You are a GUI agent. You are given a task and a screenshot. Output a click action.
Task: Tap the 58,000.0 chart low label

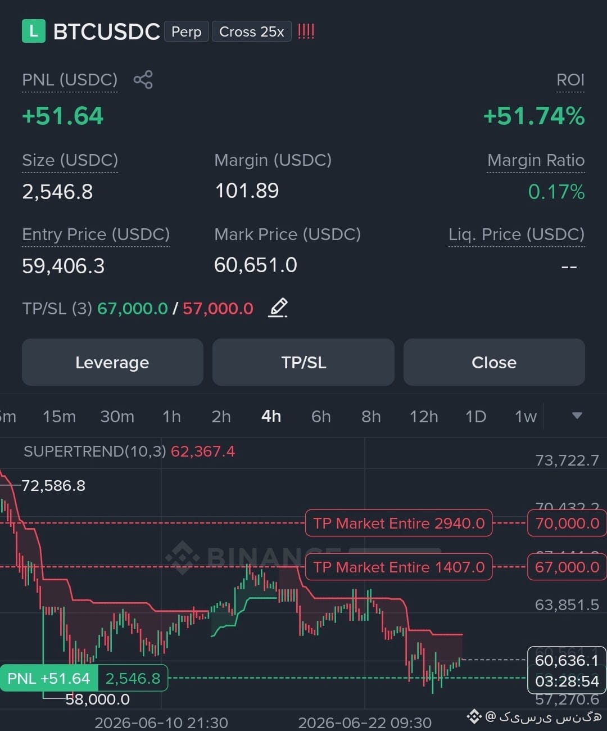coord(98,699)
